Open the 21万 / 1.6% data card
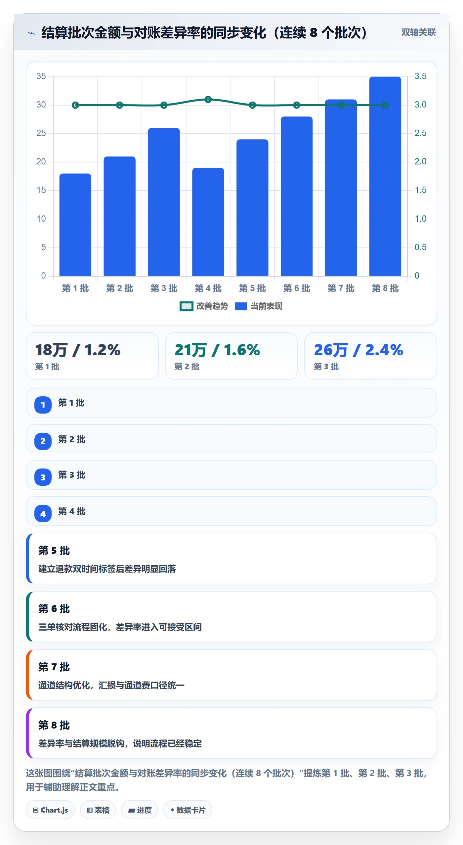The height and width of the screenshot is (845, 463). 232,356
